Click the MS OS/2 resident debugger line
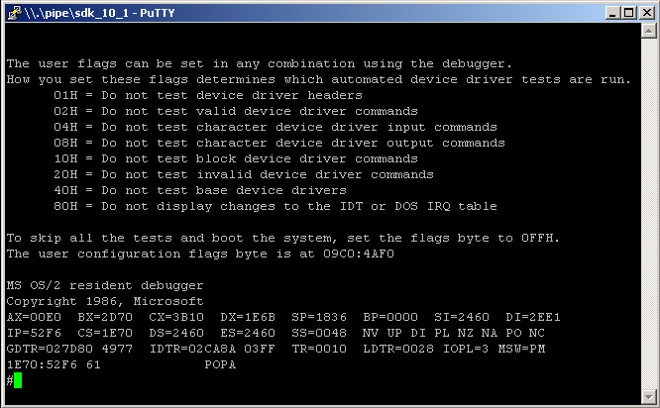660x408 pixels. (105, 285)
